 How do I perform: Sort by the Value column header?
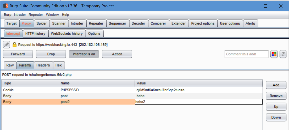(199, 83)
